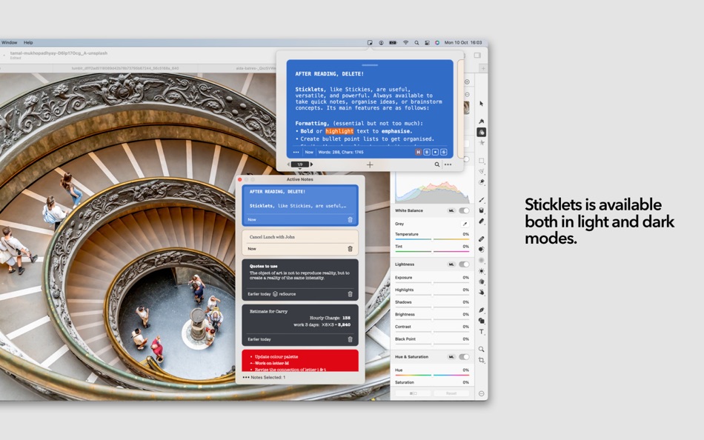Toggle strikethrough with the S button
The image size is (704, 440).
point(444,152)
